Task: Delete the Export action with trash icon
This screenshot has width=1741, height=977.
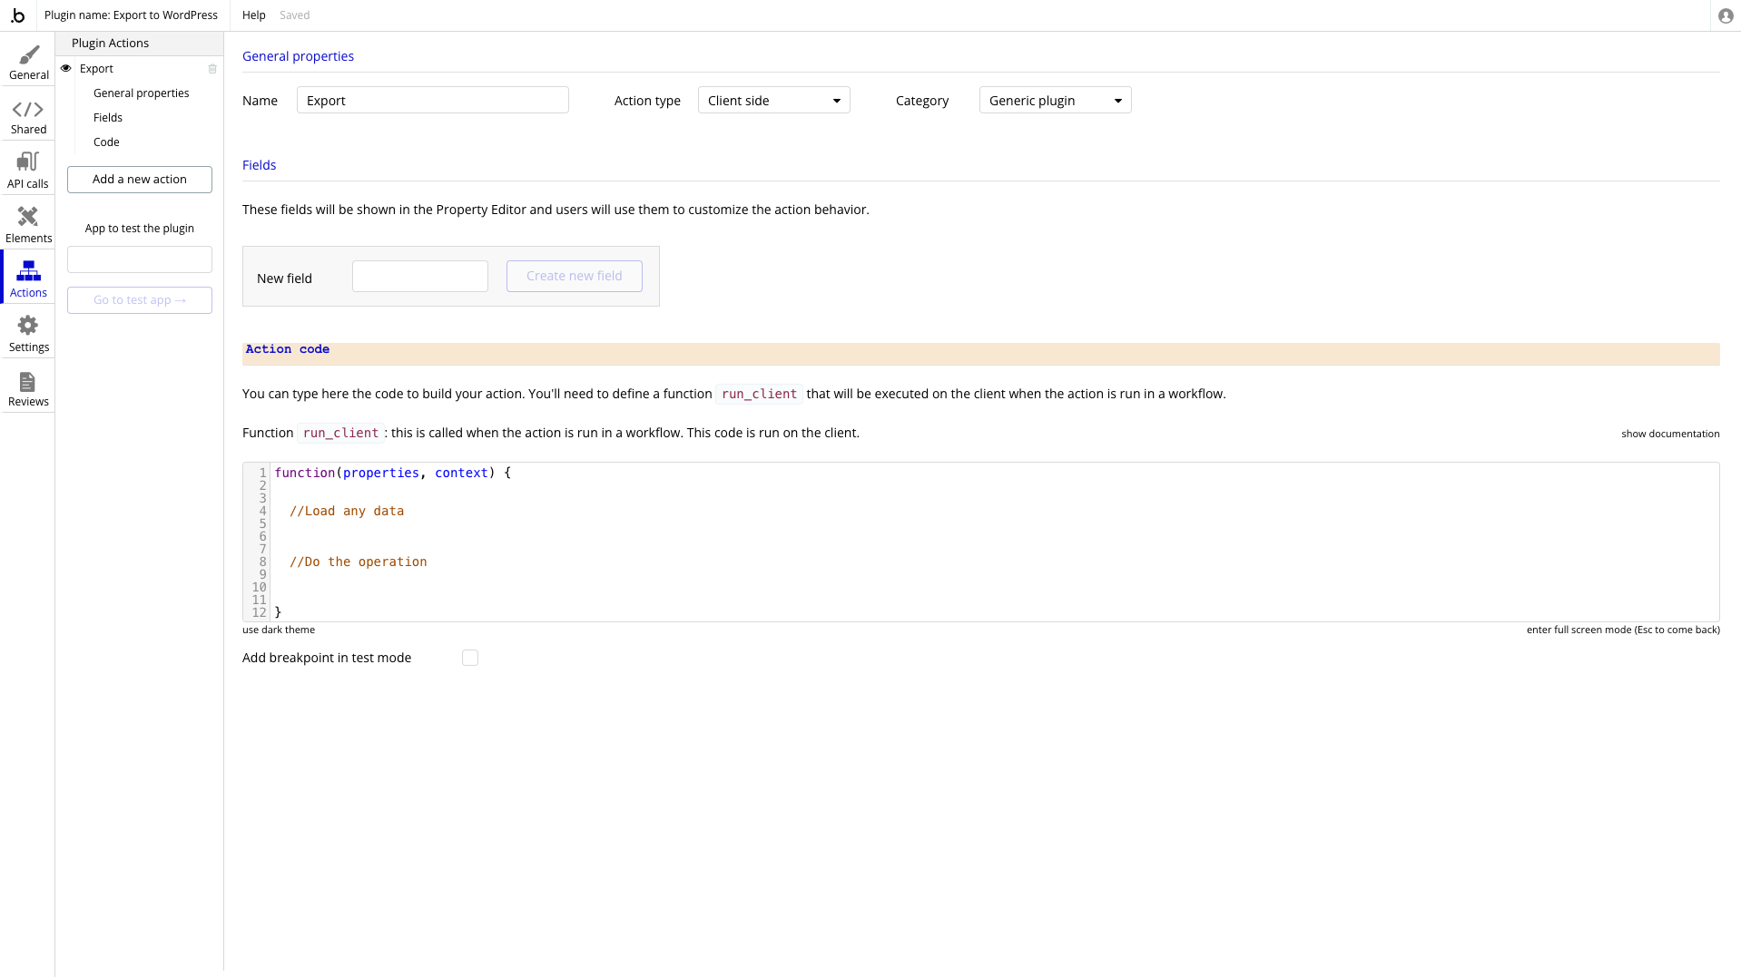Action: coord(212,69)
